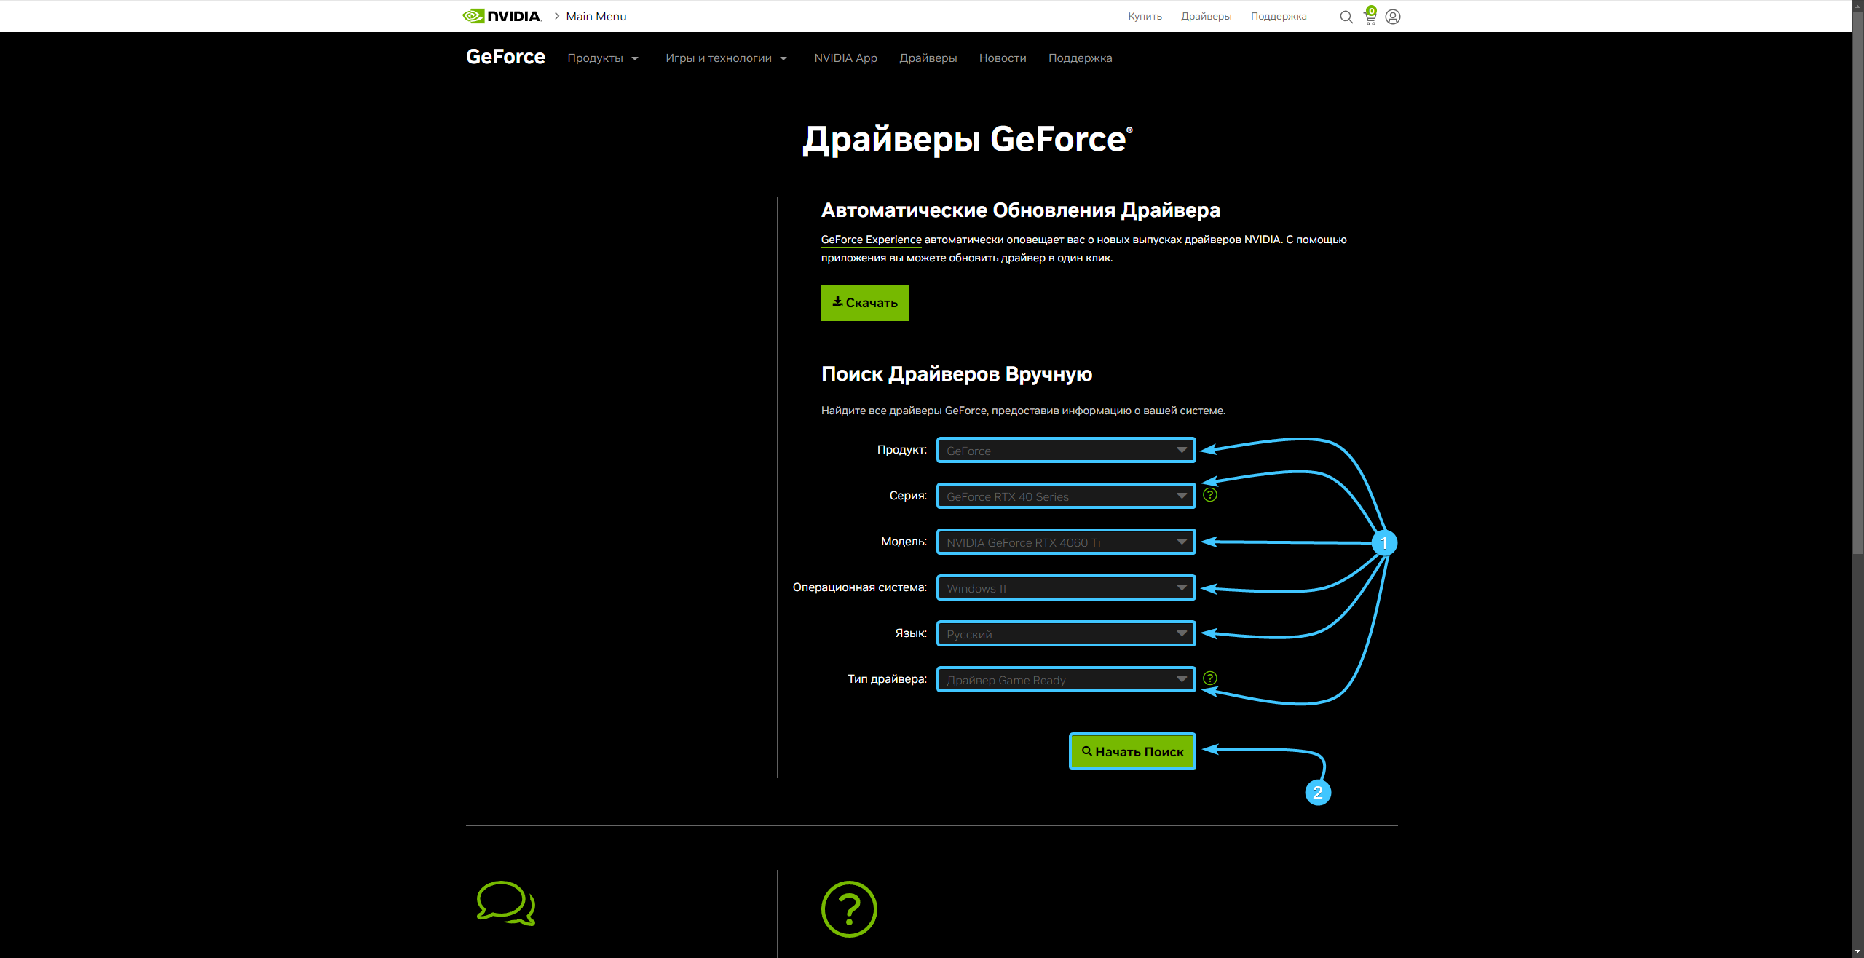Open the Серия dropdown showing RTX 40 Series

tap(1066, 496)
